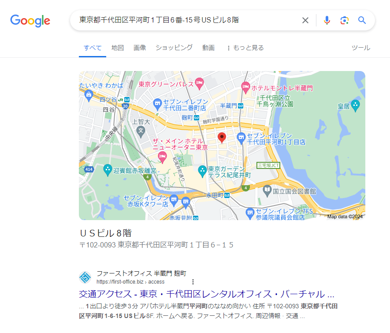390x333 pixels.
Task: Click the 上智大 university marker
Action: 141,132
